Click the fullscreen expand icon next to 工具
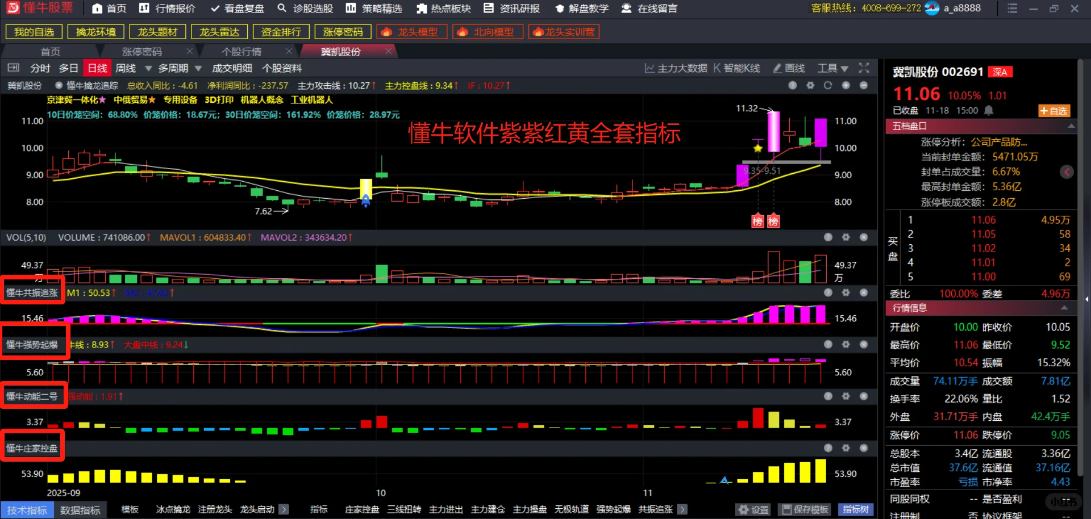This screenshot has width=1091, height=519. [x=864, y=68]
